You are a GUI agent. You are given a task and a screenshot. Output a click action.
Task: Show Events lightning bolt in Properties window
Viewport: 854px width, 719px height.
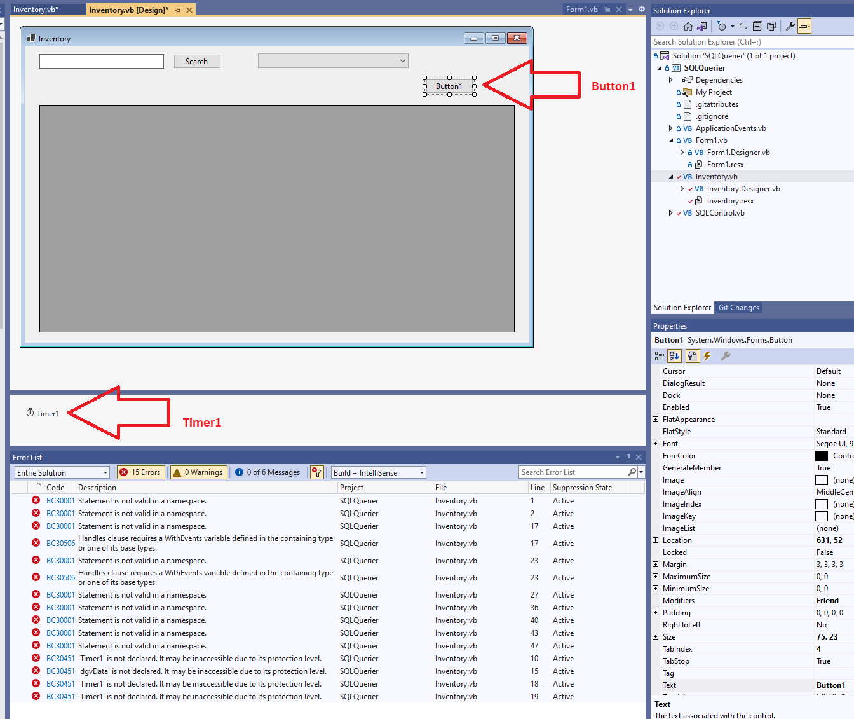(x=707, y=356)
